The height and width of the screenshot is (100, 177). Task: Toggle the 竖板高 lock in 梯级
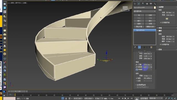(137, 67)
